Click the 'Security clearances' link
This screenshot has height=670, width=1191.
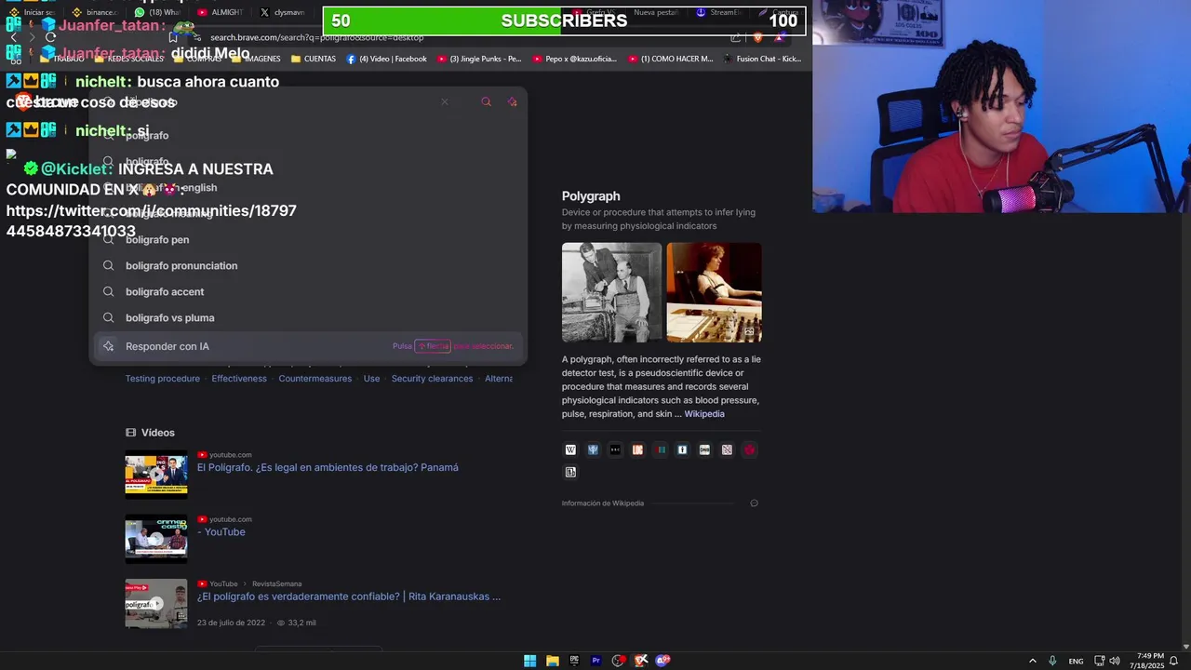pos(432,379)
